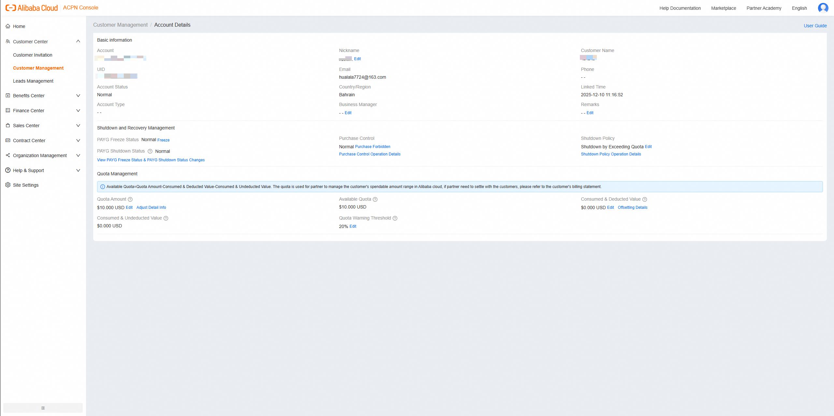This screenshot has width=834, height=416.
Task: Click help icon beside Quota Amount
Action: tap(130, 199)
